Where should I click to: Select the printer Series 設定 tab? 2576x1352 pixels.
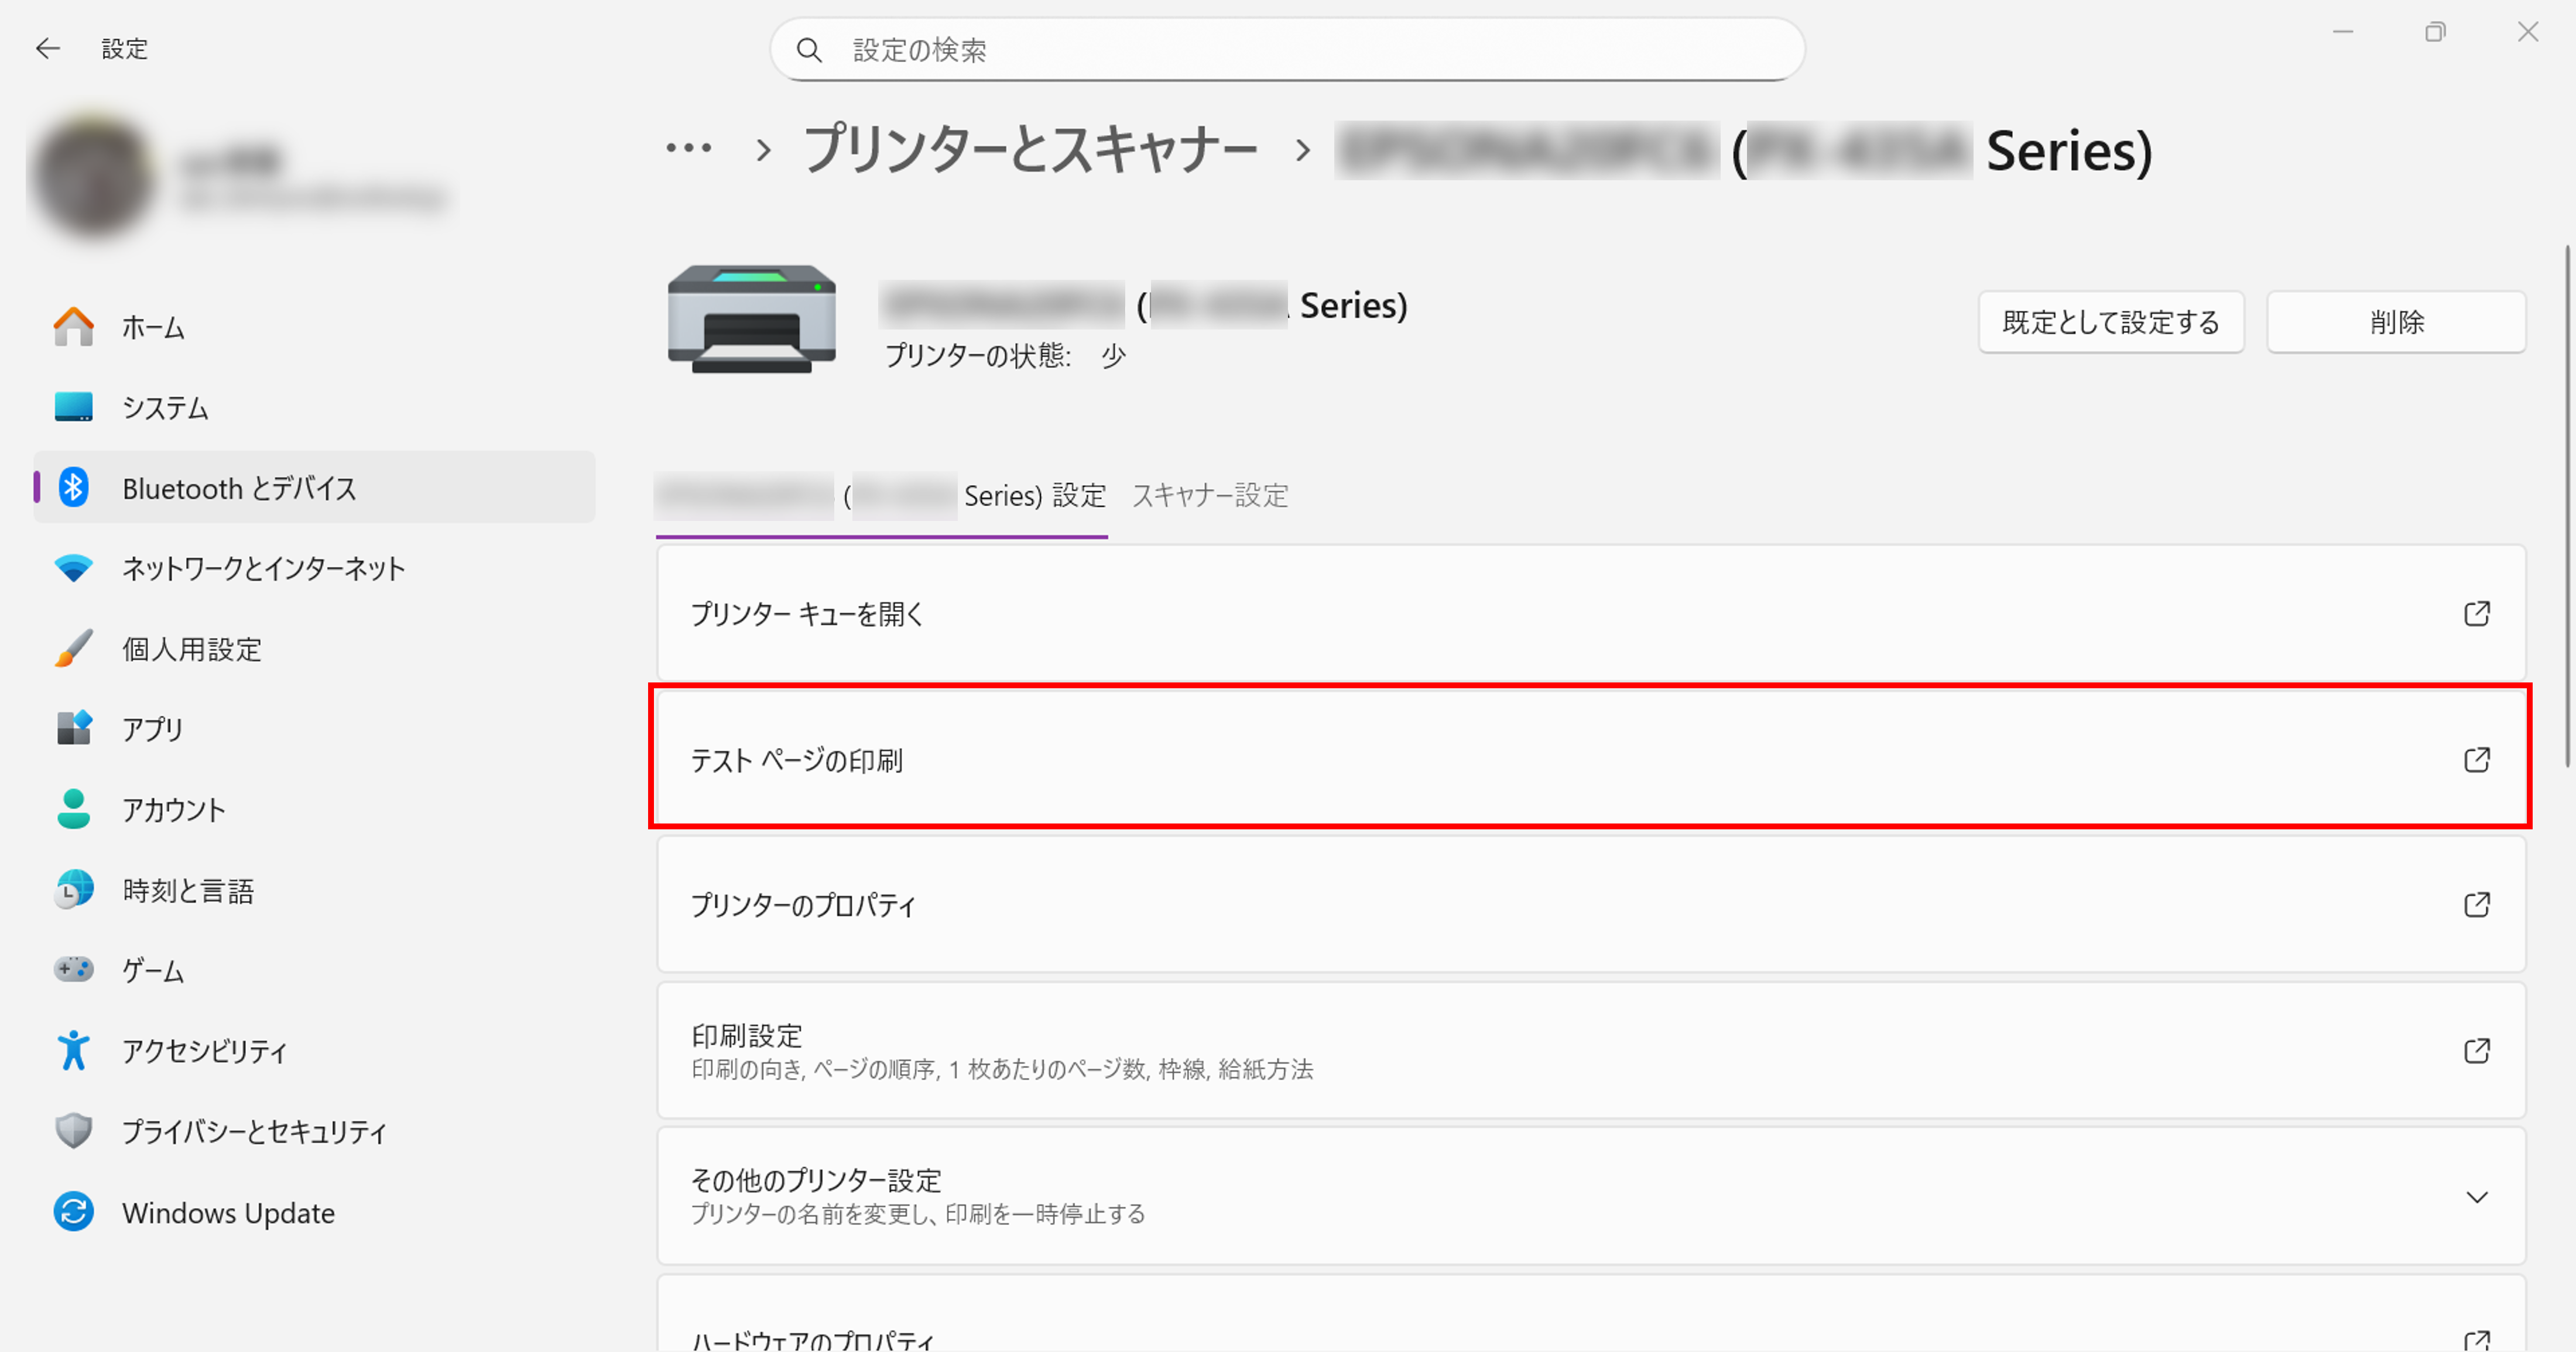[881, 495]
